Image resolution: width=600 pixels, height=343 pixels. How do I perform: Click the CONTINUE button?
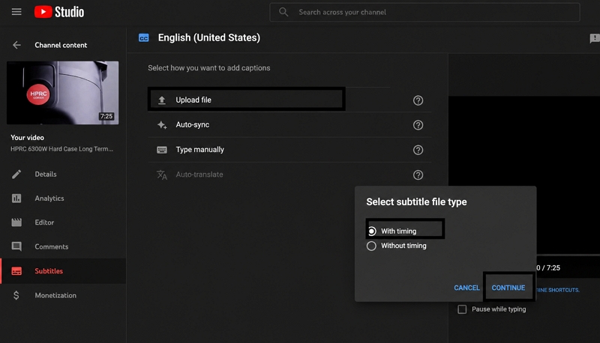508,288
